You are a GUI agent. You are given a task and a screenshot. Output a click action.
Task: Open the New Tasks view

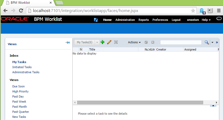[19, 117]
